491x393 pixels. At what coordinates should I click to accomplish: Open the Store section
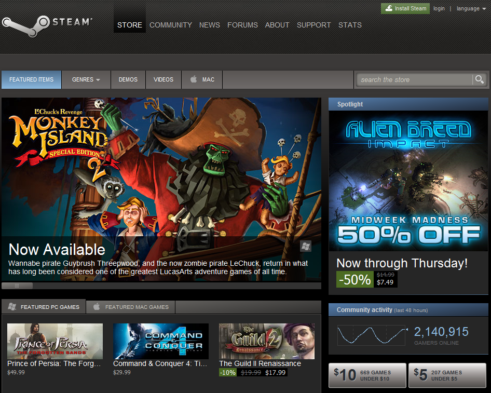click(130, 25)
